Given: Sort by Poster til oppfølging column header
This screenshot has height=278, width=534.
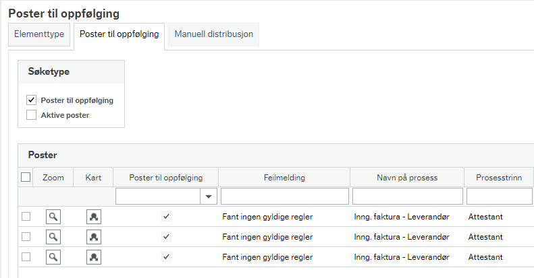Looking at the screenshot, I should click(x=166, y=178).
